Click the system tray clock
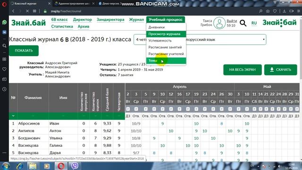The height and width of the screenshot is (170, 302). 291,166
